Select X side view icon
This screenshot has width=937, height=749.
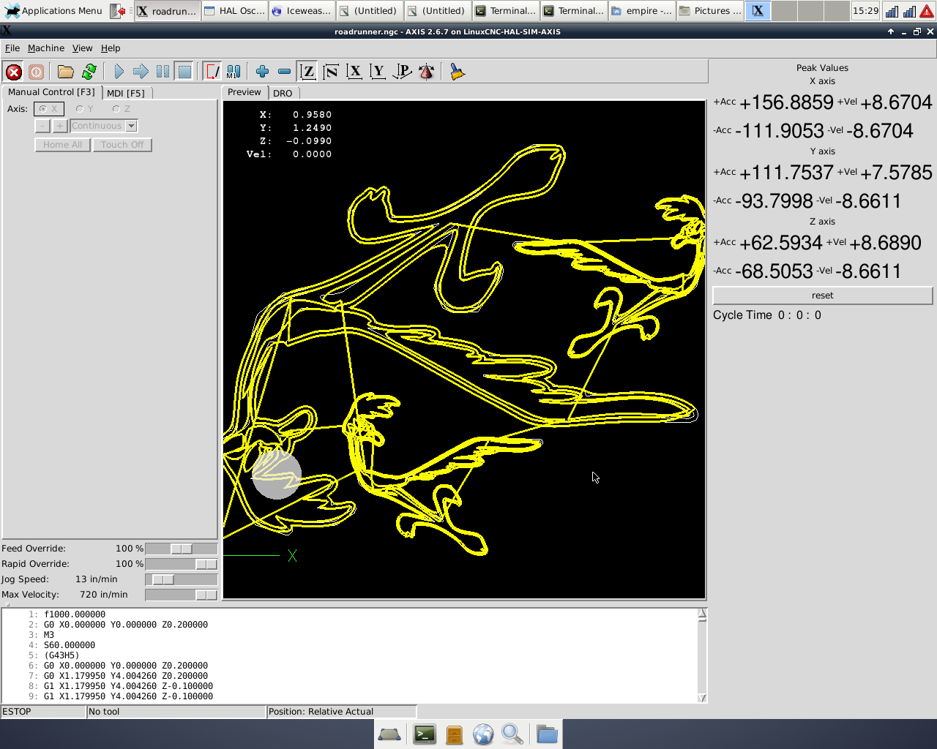354,72
